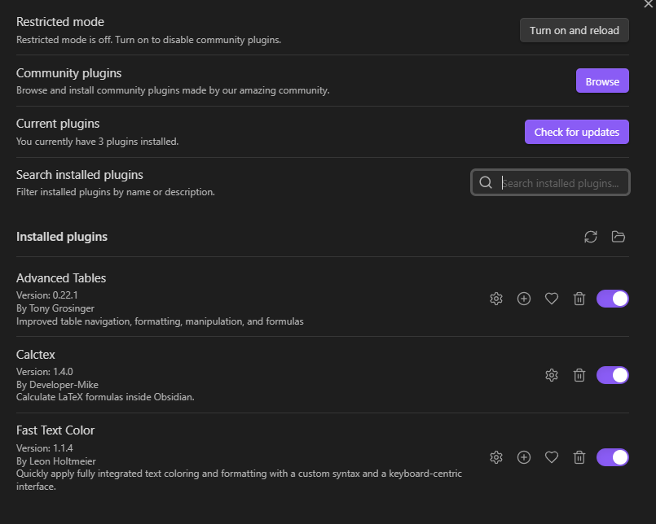Click Advanced Tables hotkeys plus icon
656x524 pixels.
pyautogui.click(x=524, y=299)
